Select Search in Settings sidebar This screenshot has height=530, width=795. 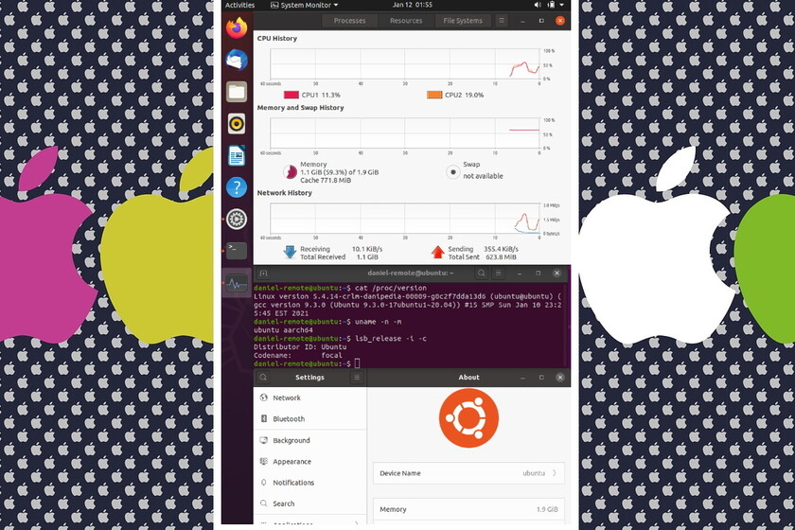click(x=309, y=503)
